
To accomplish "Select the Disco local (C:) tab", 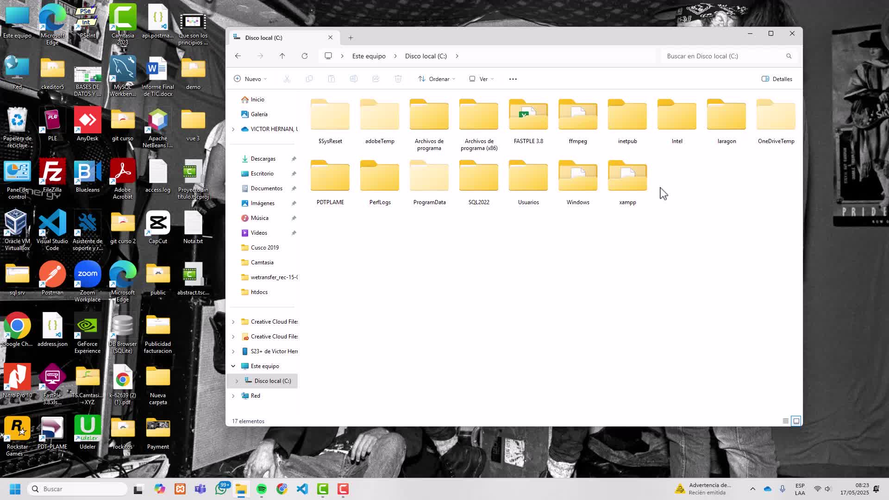I will click(x=283, y=37).
